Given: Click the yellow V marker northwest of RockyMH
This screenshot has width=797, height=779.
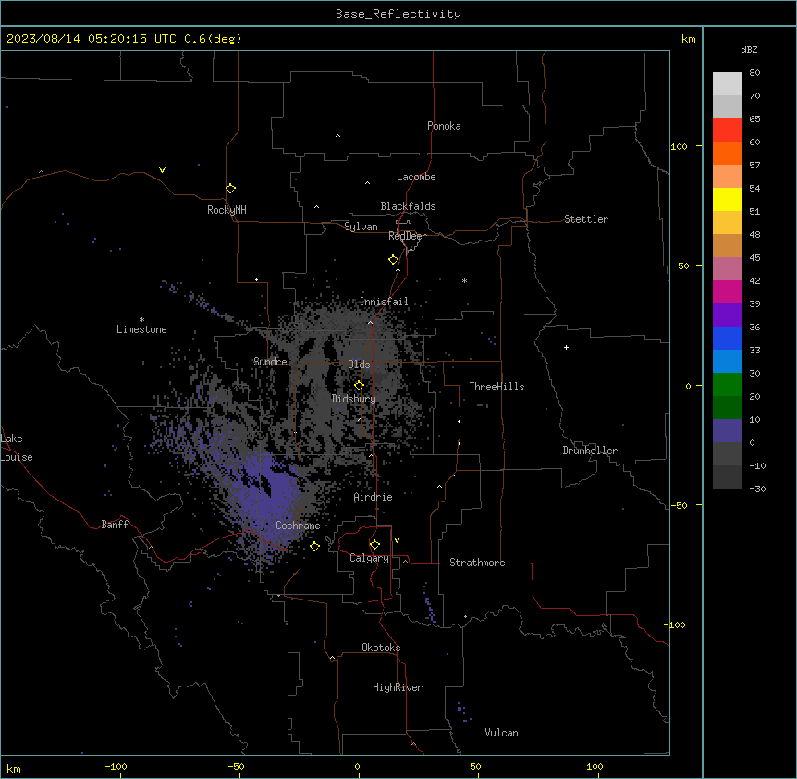Looking at the screenshot, I should click(162, 170).
